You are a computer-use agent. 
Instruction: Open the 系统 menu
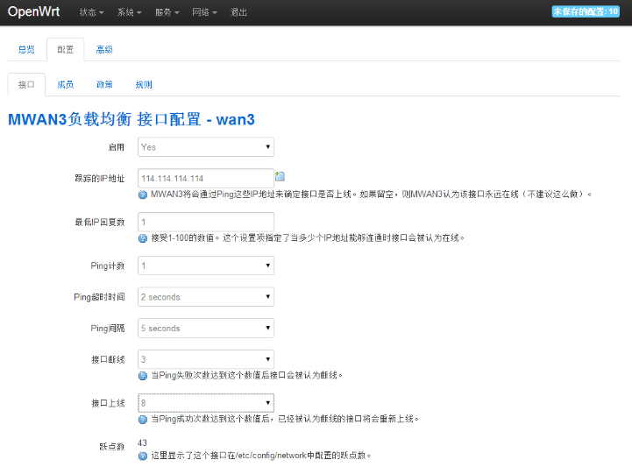(130, 12)
